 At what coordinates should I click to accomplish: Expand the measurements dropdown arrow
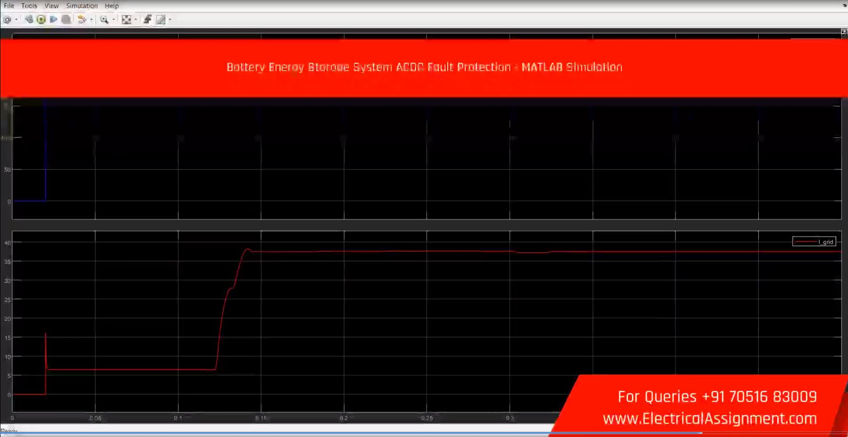170,20
